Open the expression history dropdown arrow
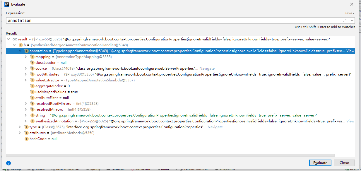This screenshot has width=361, height=171. tap(352, 20)
